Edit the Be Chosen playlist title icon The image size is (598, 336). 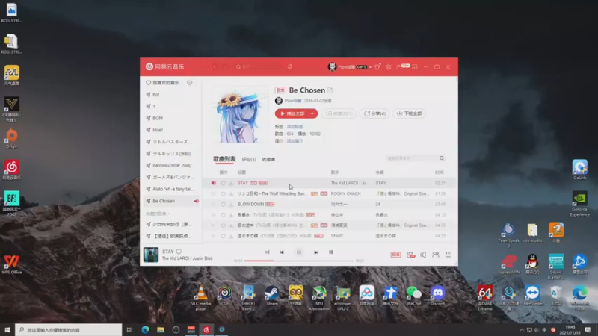(330, 90)
